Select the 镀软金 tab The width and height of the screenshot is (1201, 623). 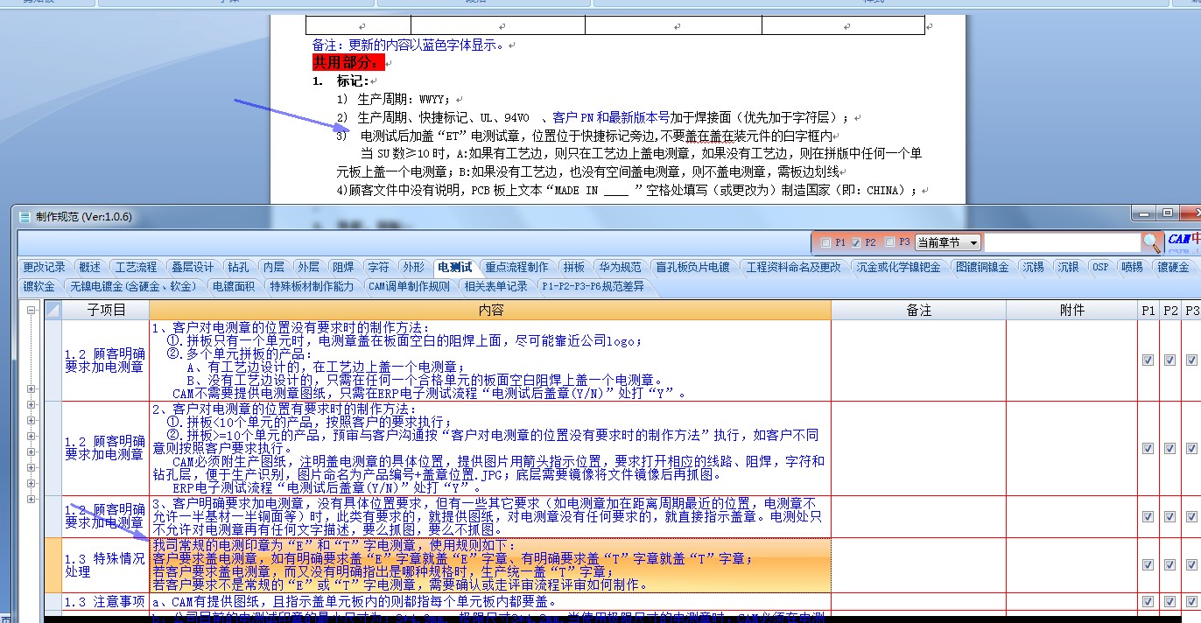click(39, 286)
